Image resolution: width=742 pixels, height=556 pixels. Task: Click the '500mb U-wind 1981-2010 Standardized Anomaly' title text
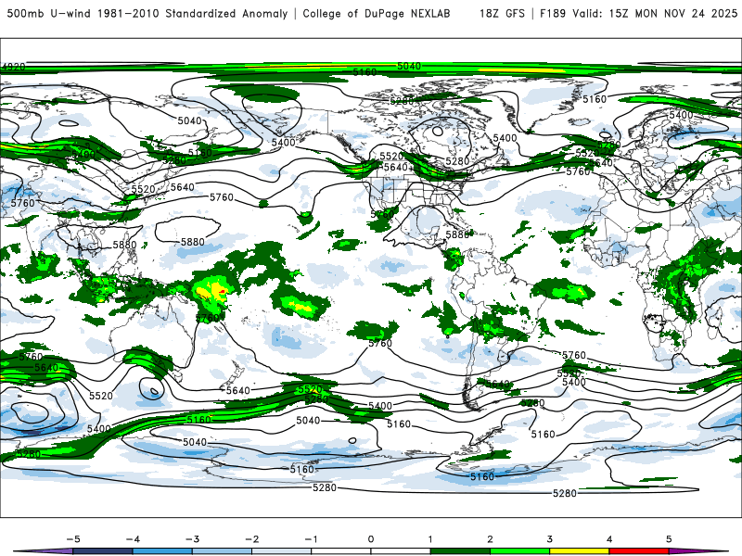point(147,13)
